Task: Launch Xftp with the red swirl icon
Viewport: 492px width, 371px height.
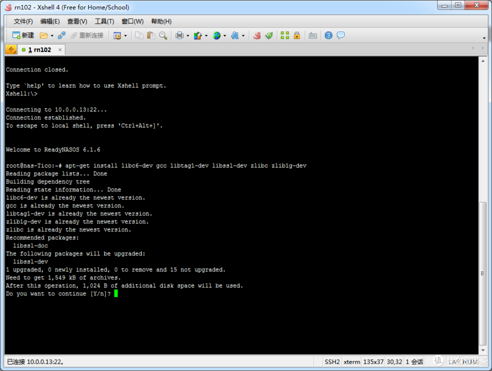Action: coord(257,35)
